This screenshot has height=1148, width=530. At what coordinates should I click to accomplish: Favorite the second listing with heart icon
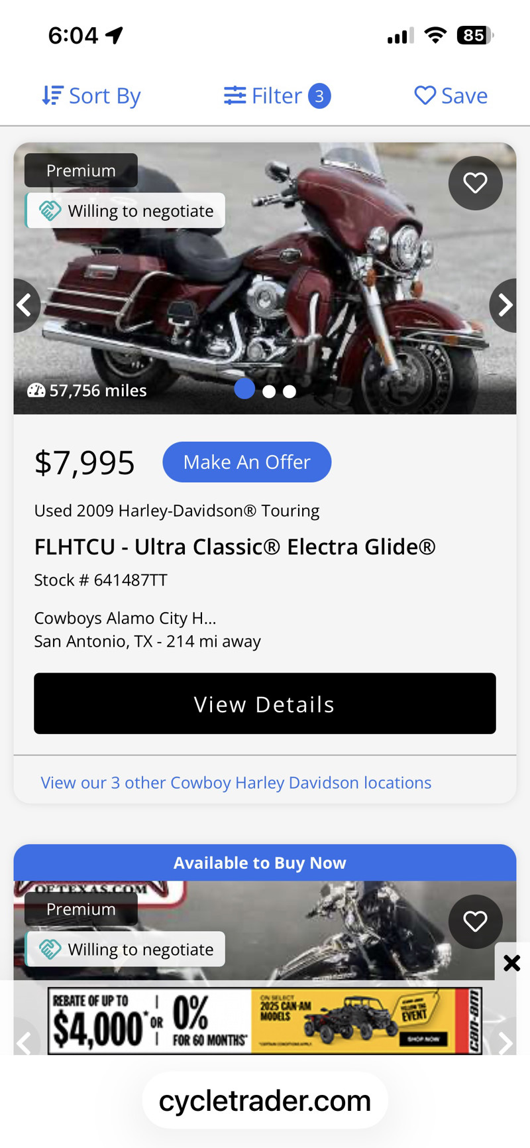(x=475, y=921)
